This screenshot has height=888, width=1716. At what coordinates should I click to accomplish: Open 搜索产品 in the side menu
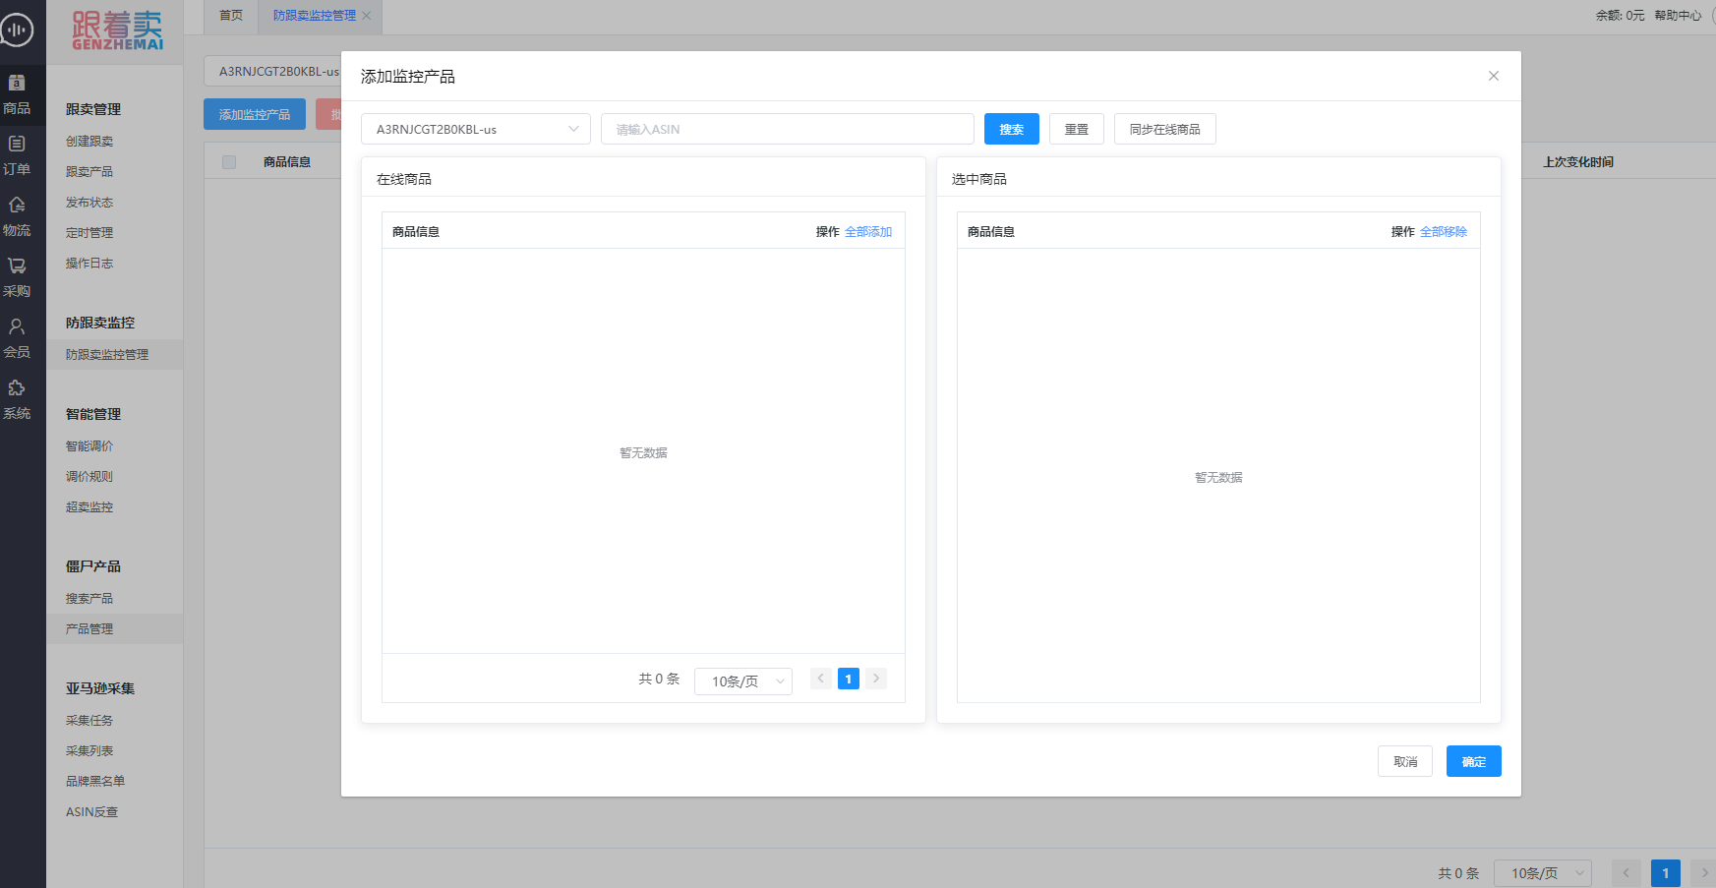(x=89, y=599)
